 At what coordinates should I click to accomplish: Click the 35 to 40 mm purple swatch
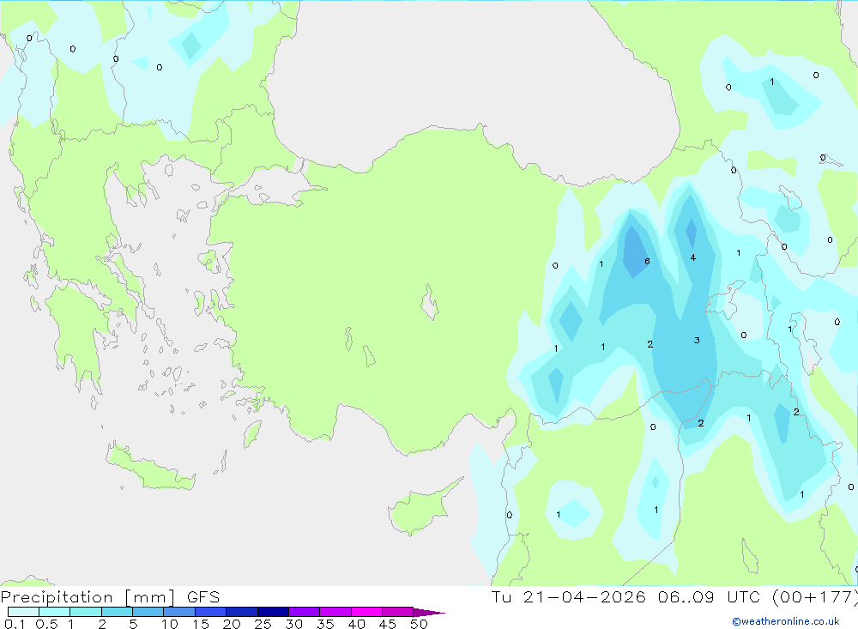pyautogui.click(x=335, y=612)
